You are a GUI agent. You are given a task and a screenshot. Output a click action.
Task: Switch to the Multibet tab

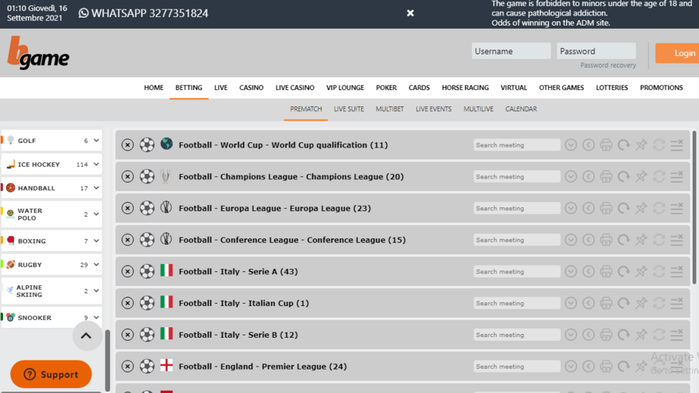coord(389,110)
